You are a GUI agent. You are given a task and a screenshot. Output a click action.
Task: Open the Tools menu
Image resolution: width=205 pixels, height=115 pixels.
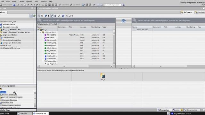pyautogui.click(x=36, y=1)
